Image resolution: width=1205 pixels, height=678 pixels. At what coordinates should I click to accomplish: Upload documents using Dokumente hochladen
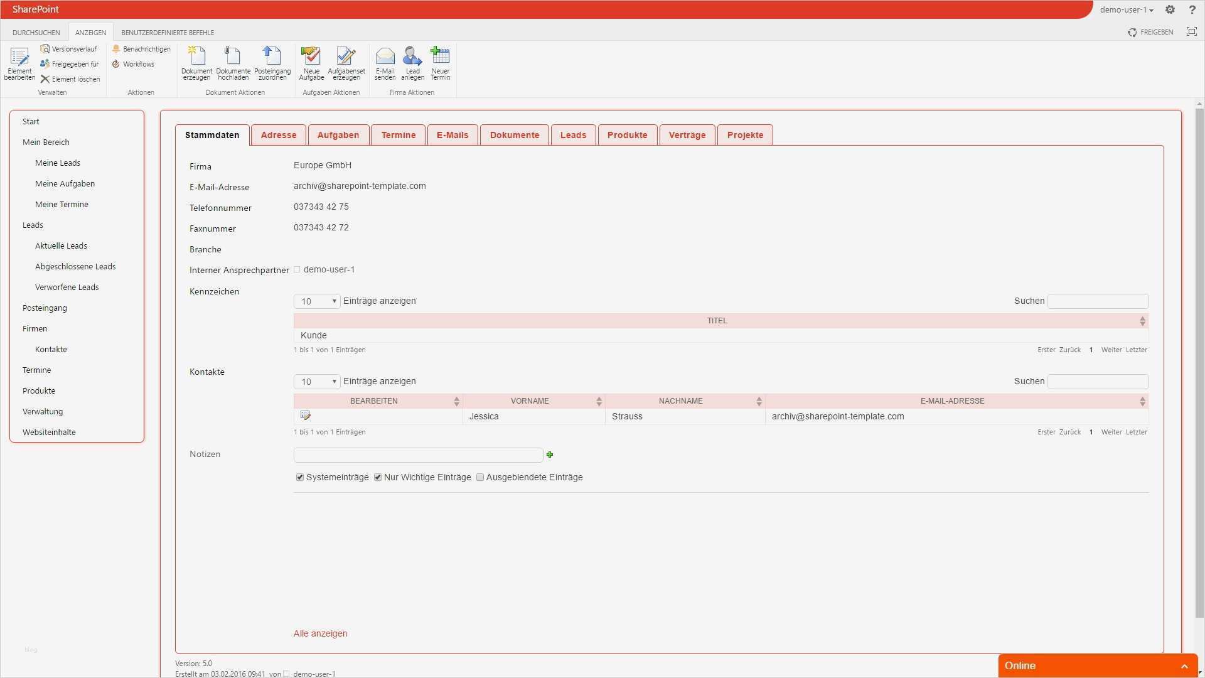(x=233, y=63)
